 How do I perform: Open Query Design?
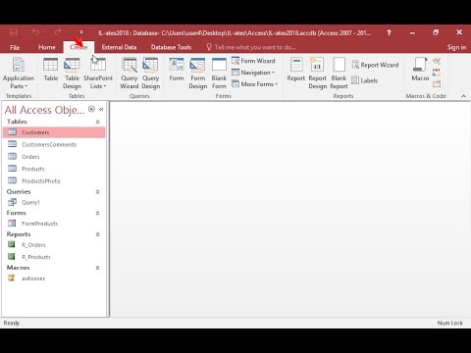[150, 74]
